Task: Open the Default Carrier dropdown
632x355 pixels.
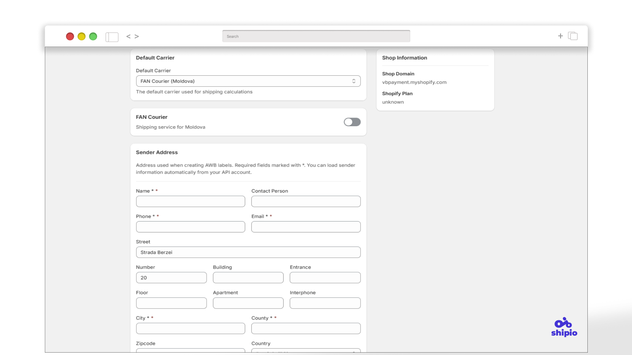Action: pyautogui.click(x=248, y=81)
